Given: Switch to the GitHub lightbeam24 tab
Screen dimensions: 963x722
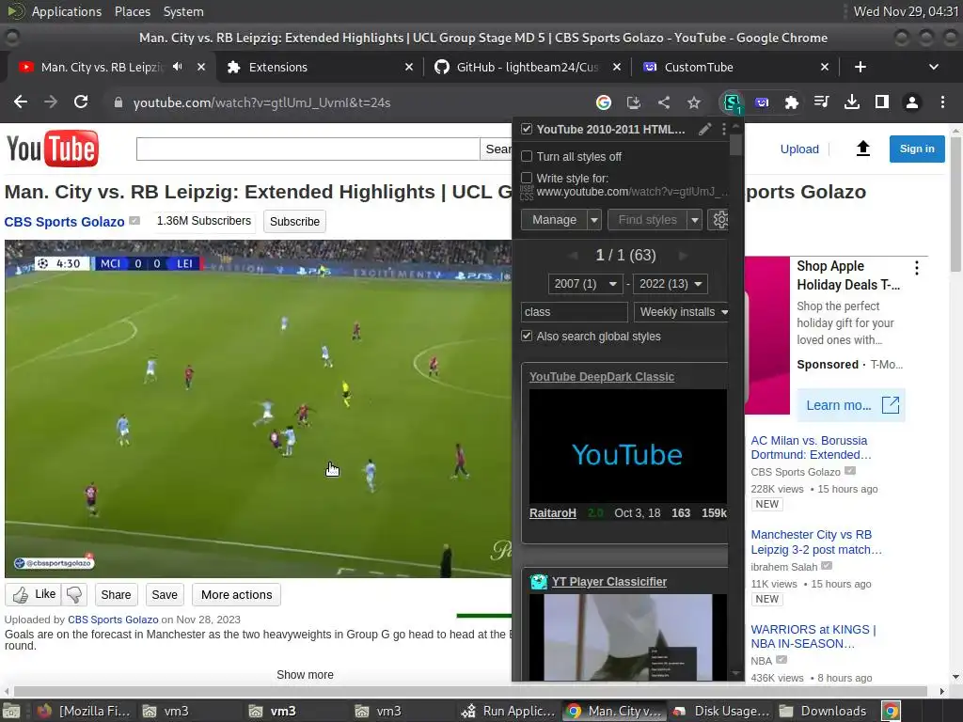Looking at the screenshot, I should (x=527, y=67).
